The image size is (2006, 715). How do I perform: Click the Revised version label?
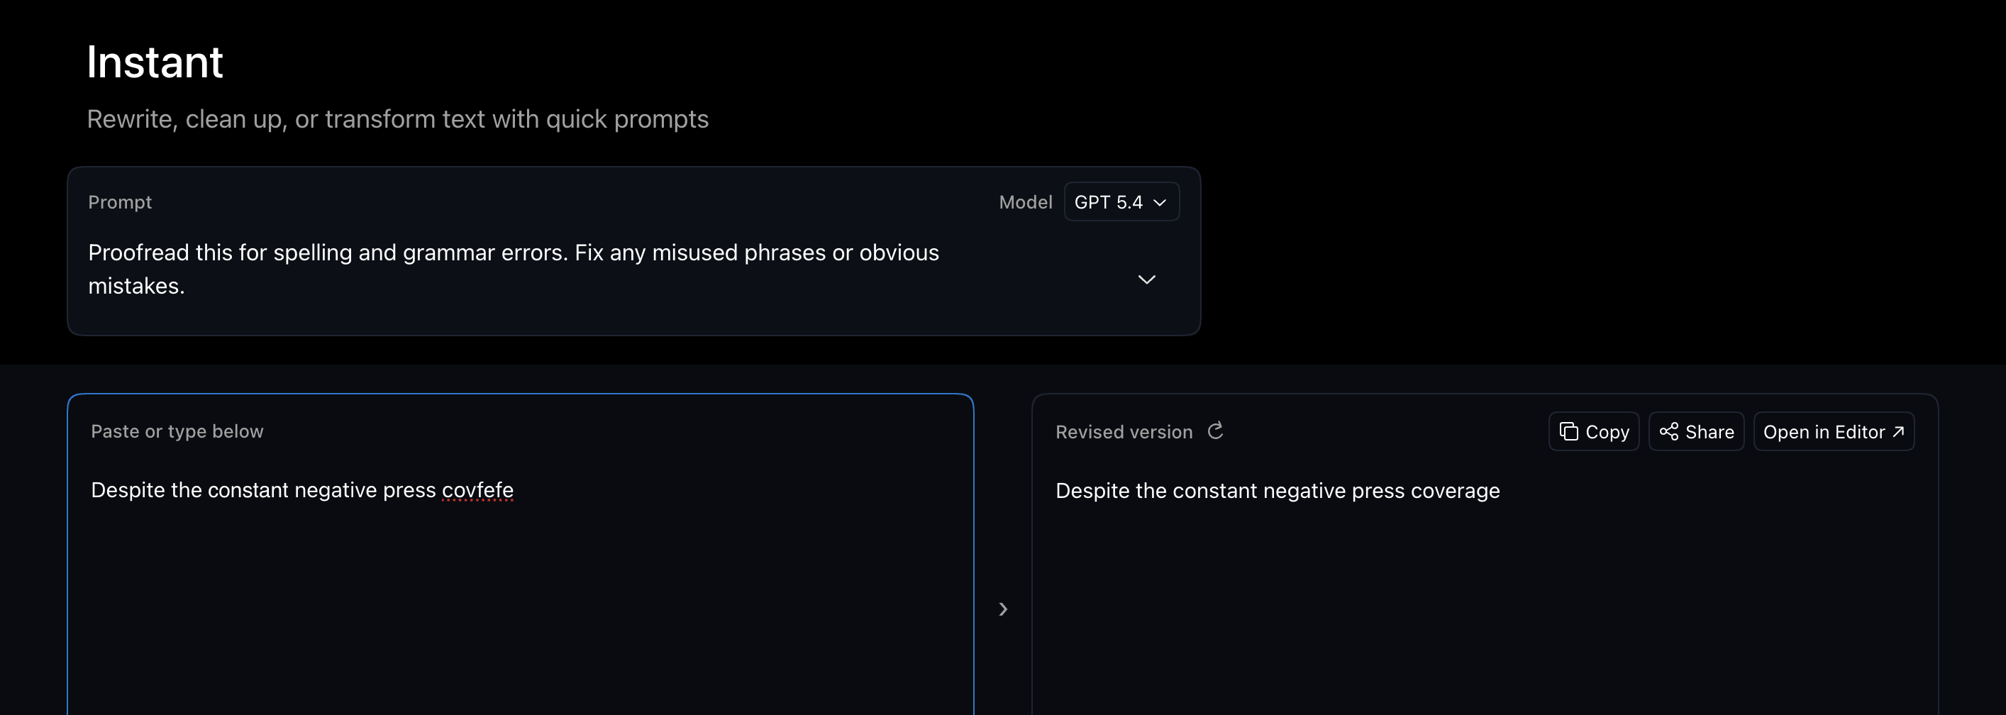[x=1124, y=432]
